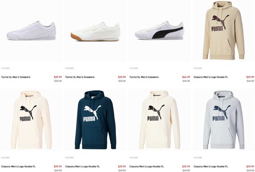255x172 pixels.
Task: Click the $39.99 price of navy hoodie
Action: click(x=122, y=166)
